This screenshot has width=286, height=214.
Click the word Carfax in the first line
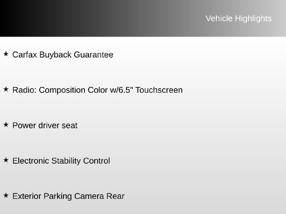click(x=25, y=55)
